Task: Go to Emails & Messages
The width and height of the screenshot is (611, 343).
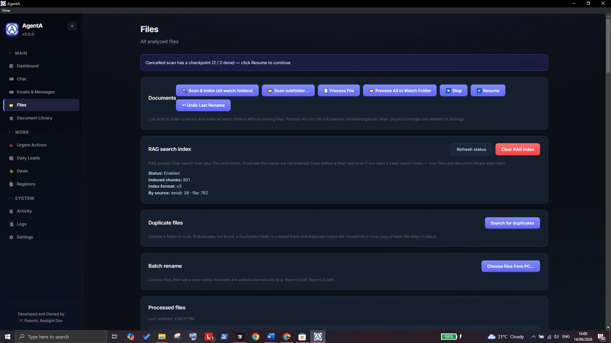Action: [41, 92]
